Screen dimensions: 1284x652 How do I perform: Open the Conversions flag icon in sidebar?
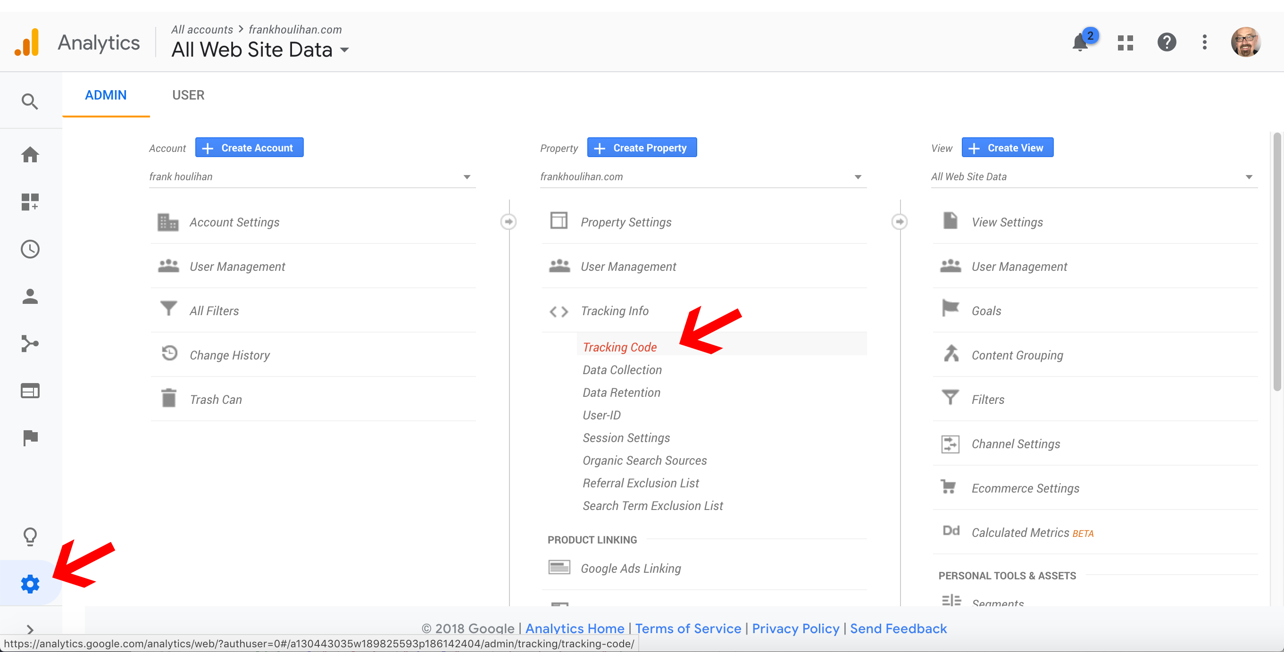pyautogui.click(x=30, y=438)
